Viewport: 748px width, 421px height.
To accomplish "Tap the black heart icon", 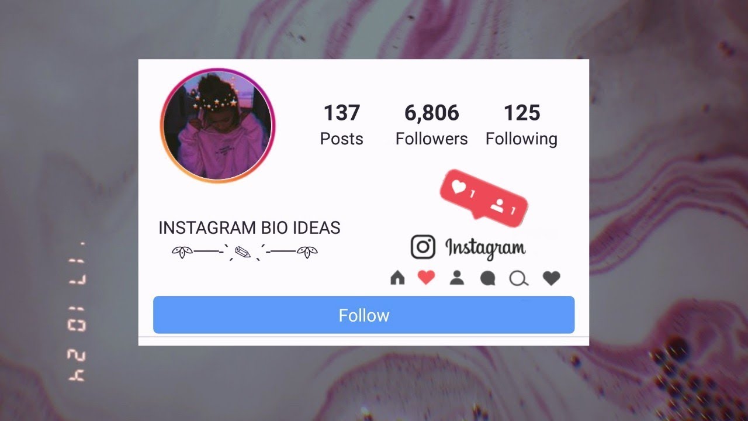I will pyautogui.click(x=551, y=278).
